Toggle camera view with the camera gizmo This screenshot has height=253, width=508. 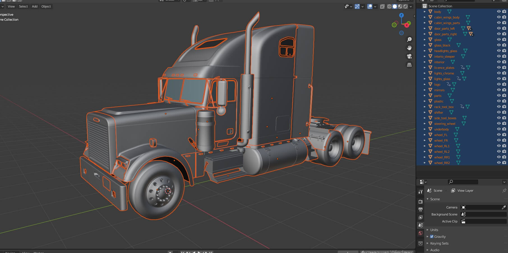409,56
